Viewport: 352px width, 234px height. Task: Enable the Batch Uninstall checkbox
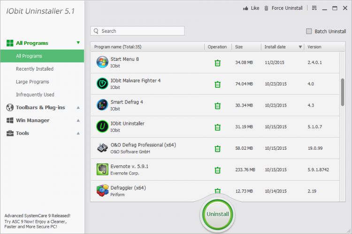(309, 31)
